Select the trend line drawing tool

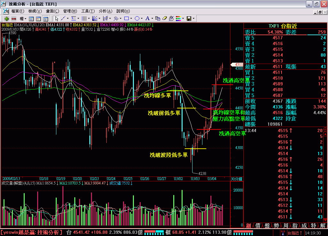click(x=63, y=19)
